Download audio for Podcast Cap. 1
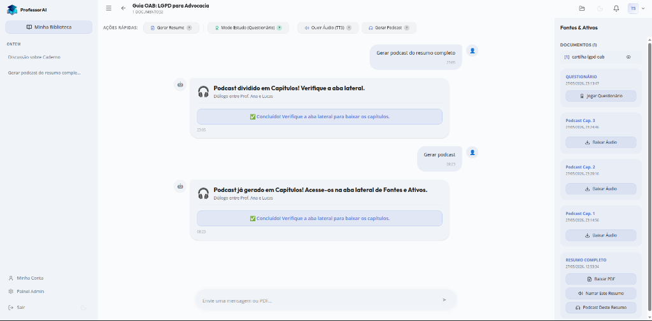Viewport: 652px width, 321px height. [601, 235]
